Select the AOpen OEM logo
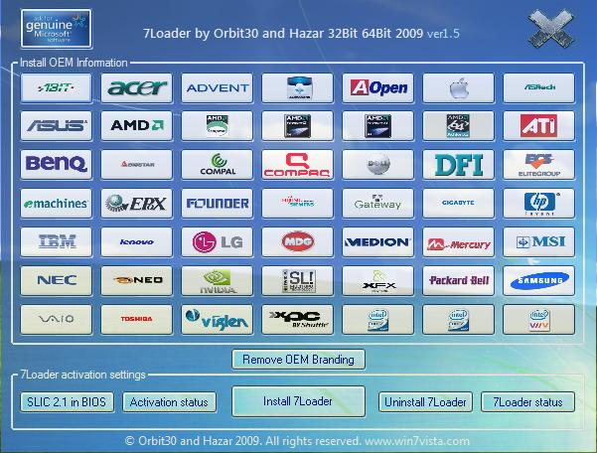This screenshot has width=597, height=453. coord(378,88)
